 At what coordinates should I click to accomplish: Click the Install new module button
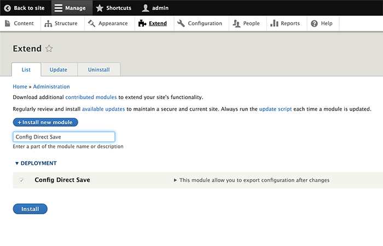pyautogui.click(x=45, y=122)
